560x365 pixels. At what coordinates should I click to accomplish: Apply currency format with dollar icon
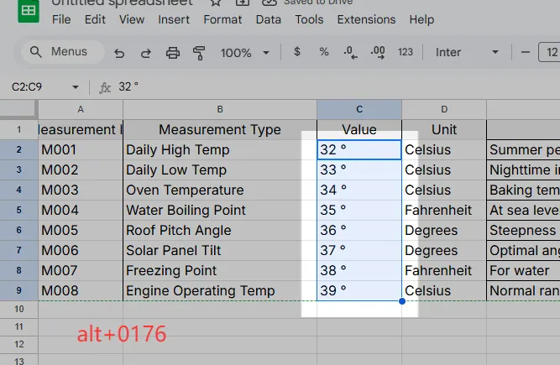click(297, 52)
